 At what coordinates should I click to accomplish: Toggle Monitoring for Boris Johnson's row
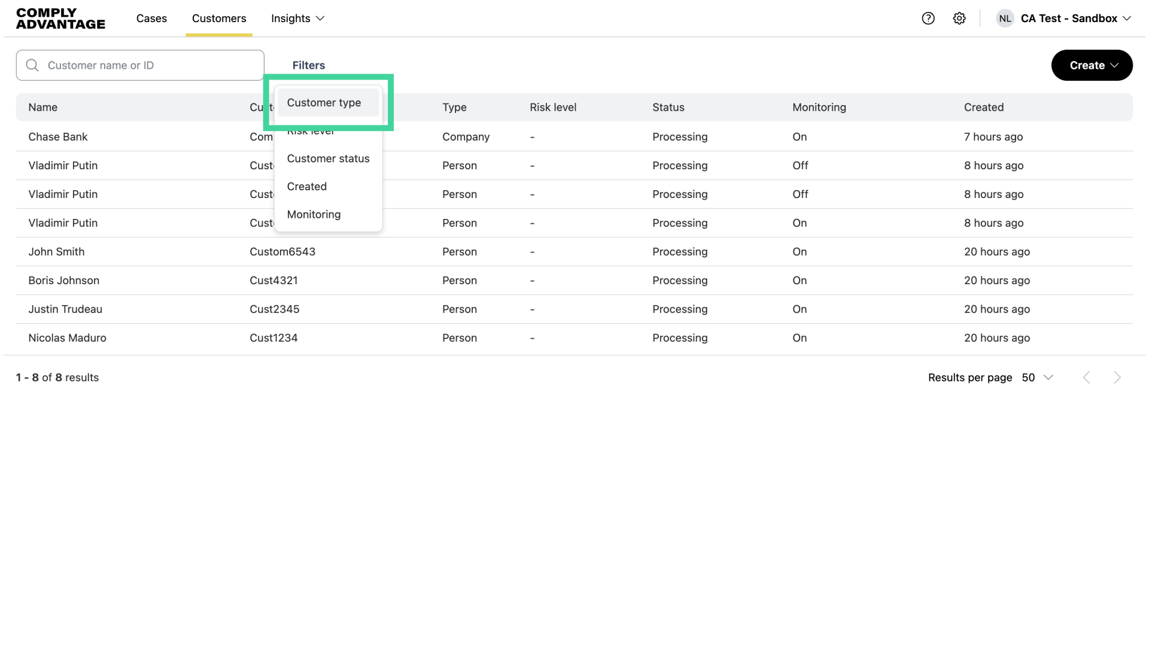click(800, 280)
